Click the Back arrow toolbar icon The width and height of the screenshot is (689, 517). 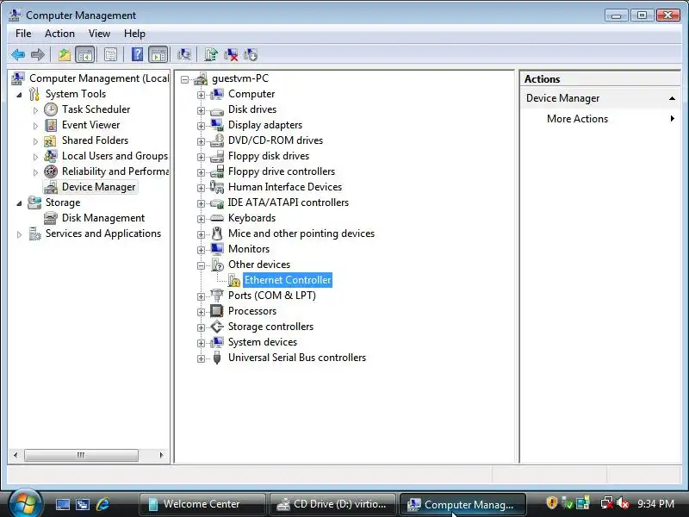18,54
